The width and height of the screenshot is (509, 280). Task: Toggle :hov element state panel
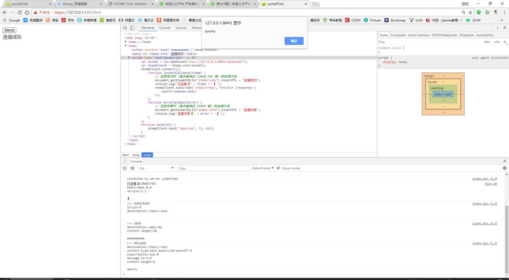pos(486,42)
